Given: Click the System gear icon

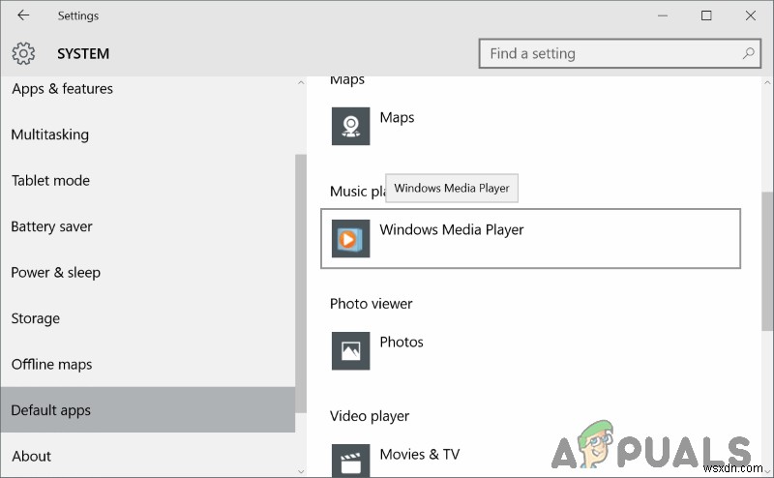Looking at the screenshot, I should [x=24, y=53].
